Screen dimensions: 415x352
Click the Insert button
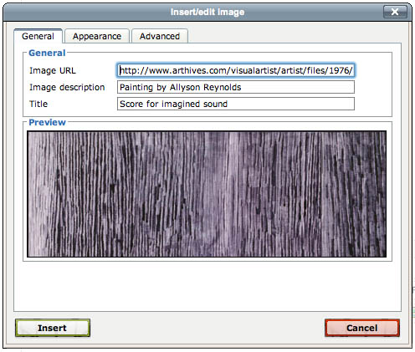(53, 328)
